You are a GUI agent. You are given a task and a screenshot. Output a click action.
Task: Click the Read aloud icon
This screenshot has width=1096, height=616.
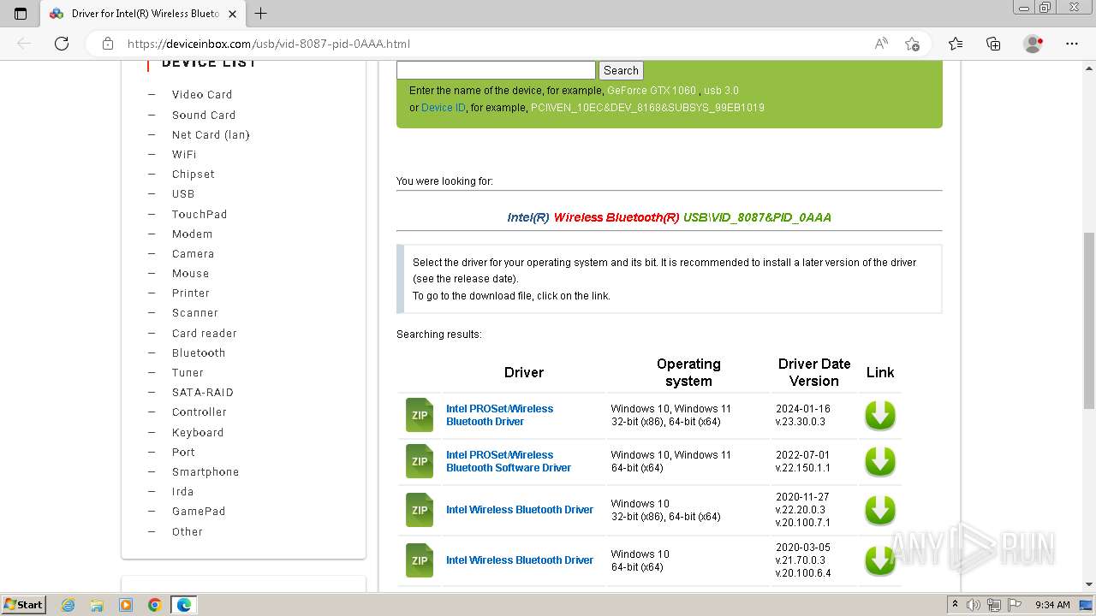pyautogui.click(x=881, y=44)
